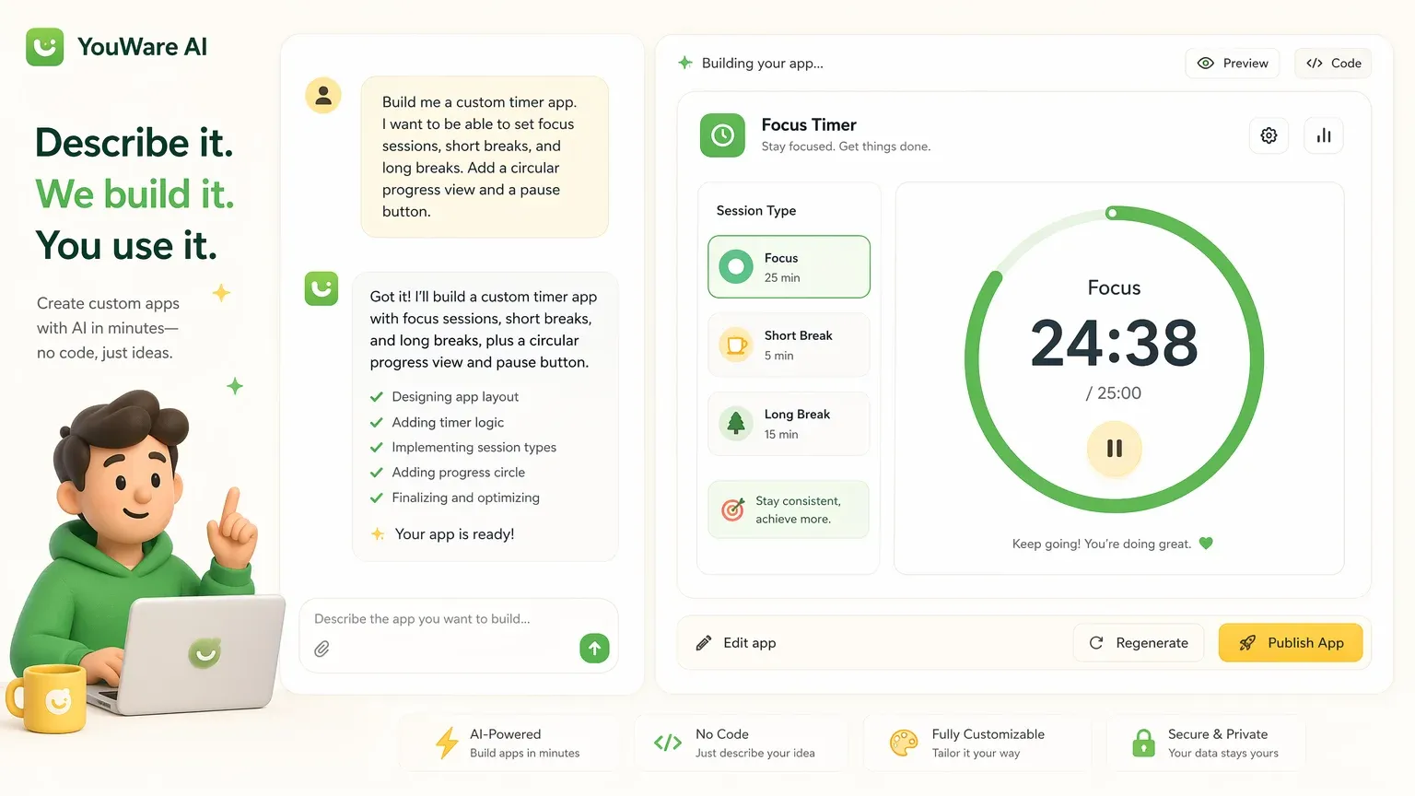1415x796 pixels.
Task: Click the sparkle icon beside Building your app
Action: click(x=685, y=63)
